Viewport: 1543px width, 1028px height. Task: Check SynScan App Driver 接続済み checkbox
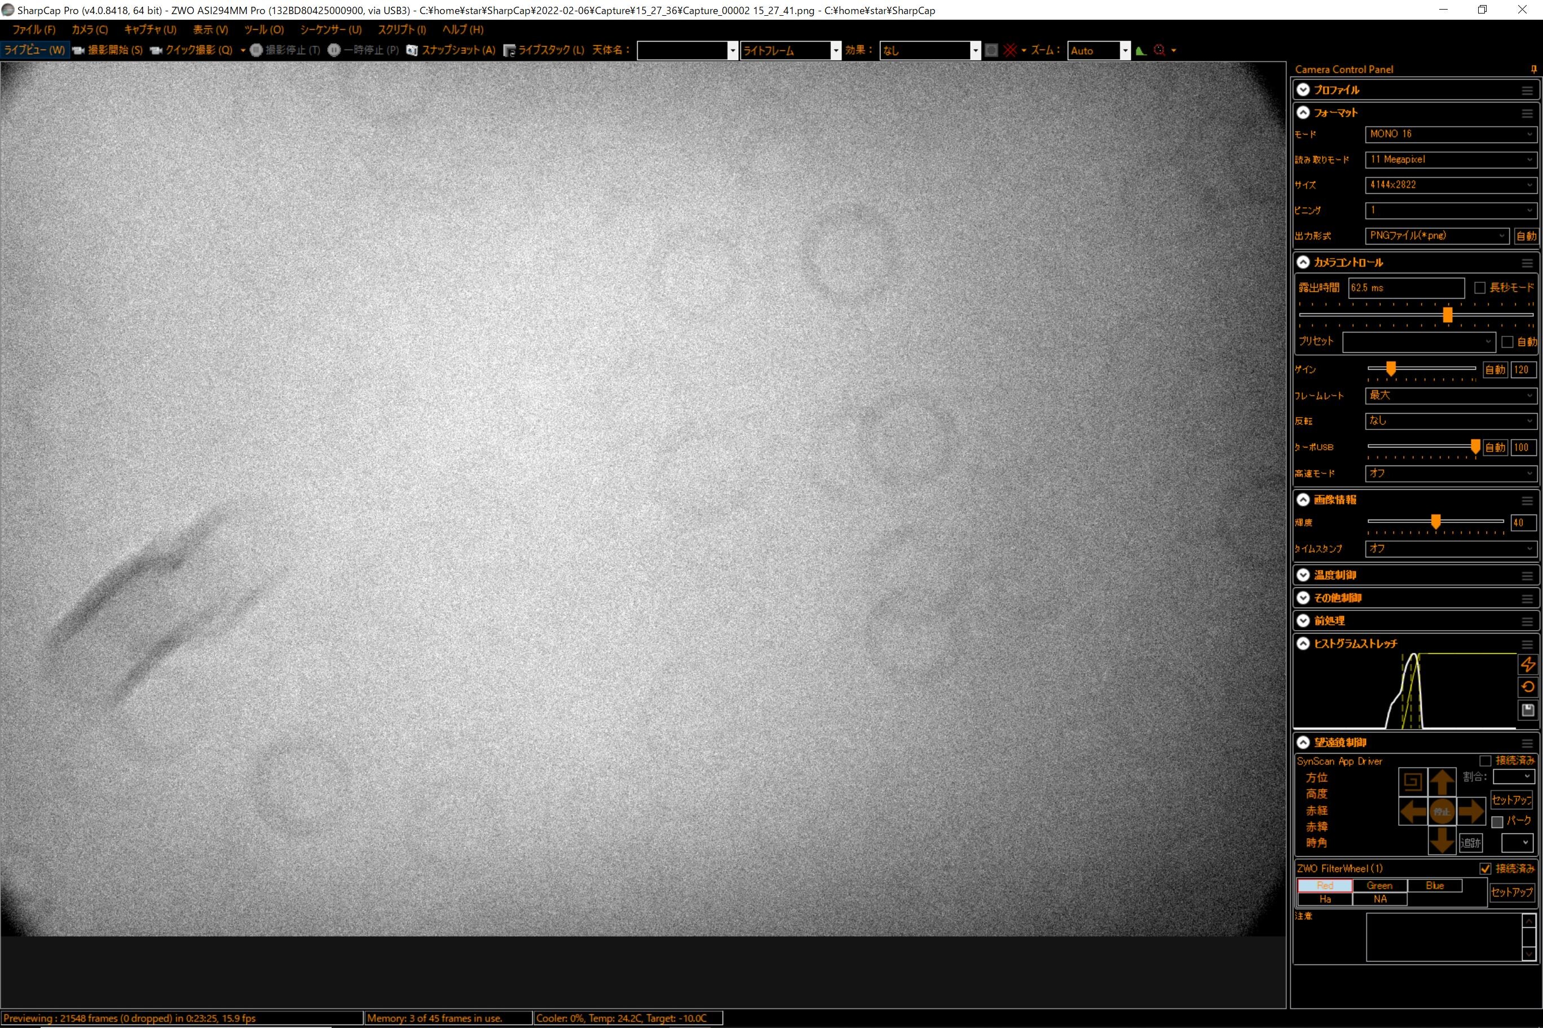pyautogui.click(x=1485, y=761)
